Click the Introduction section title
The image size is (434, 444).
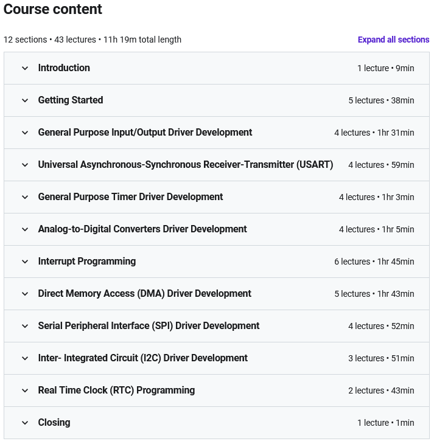(64, 68)
